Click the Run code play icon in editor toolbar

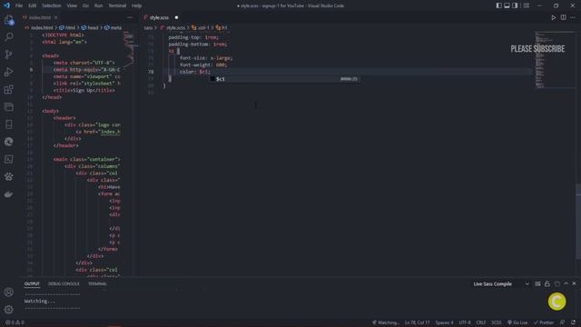[553, 17]
